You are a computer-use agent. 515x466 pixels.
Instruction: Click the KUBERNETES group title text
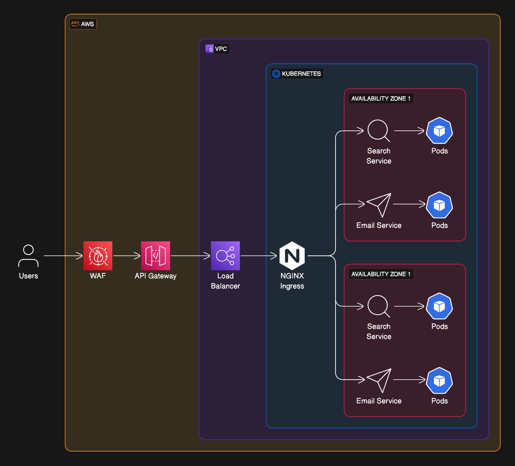coord(301,74)
